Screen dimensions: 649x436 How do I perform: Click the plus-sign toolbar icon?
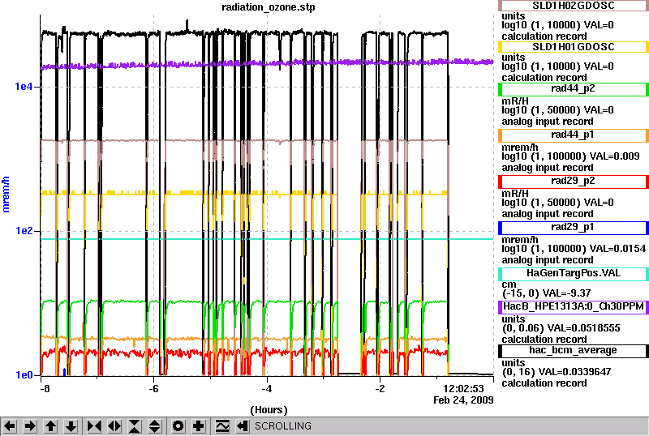(199, 426)
